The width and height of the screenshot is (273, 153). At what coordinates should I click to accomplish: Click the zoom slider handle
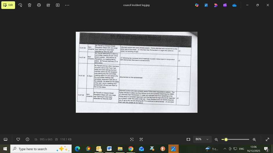pos(226,139)
